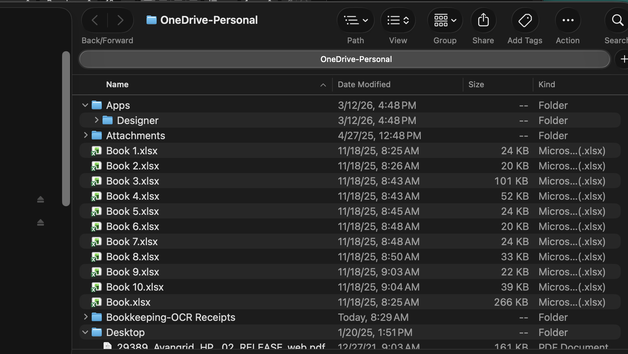The width and height of the screenshot is (628, 354).
Task: Click the OneDrive-Personal window title folder icon
Action: [x=151, y=20]
